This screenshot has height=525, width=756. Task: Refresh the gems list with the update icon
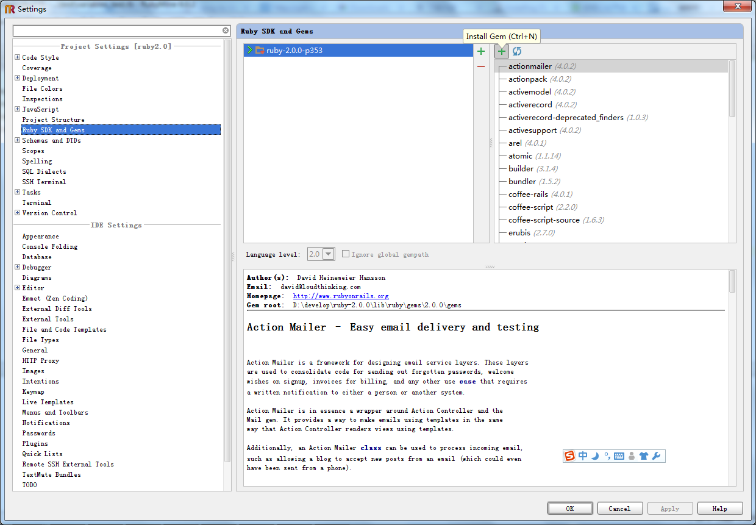point(517,52)
